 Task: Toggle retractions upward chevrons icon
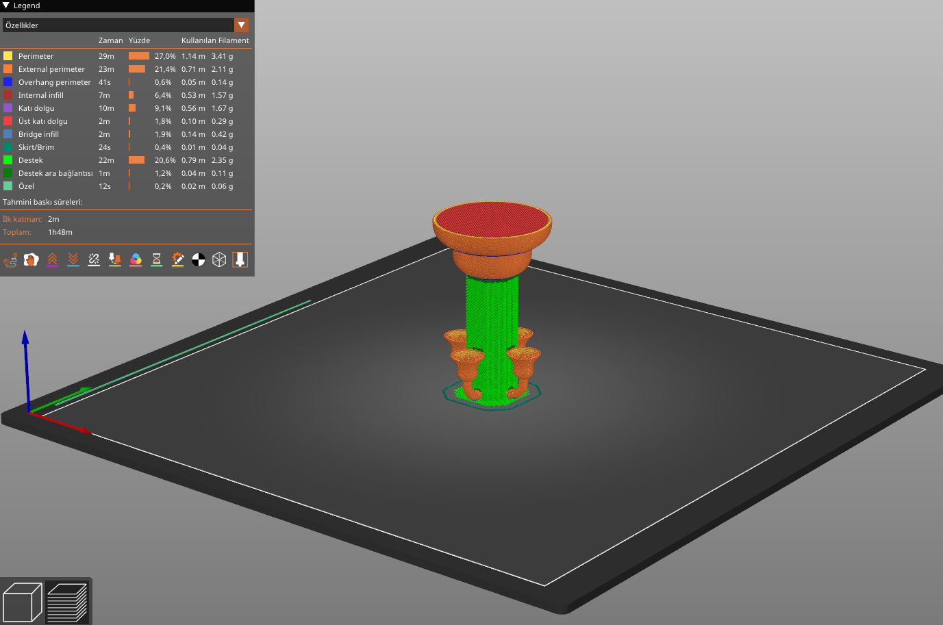pos(52,260)
